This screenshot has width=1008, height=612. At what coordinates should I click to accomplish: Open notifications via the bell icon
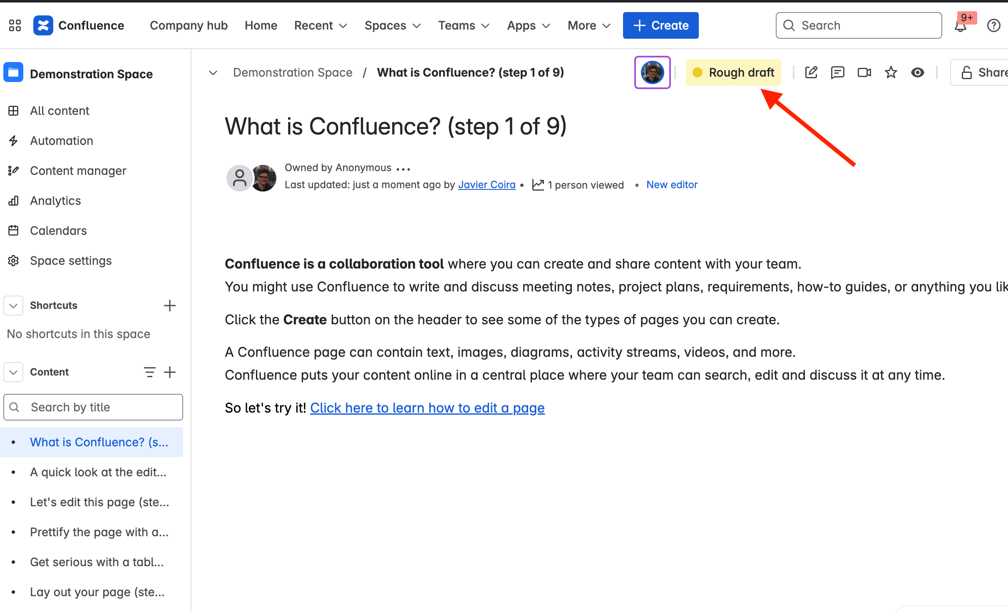pyautogui.click(x=960, y=26)
